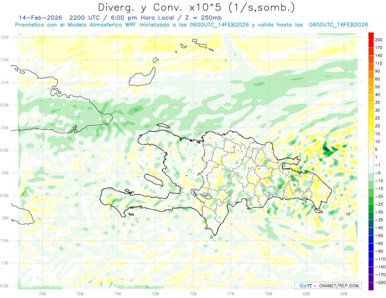Click '0600UTC_16FEB2026' valid-until time text
This screenshot has height=298, width=386.
tap(338, 25)
